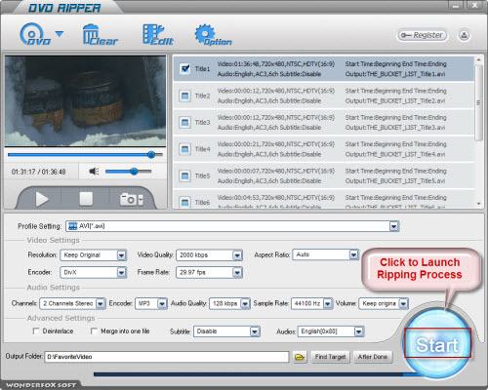Click the Output Folder path field
Viewport: 488px width, 390px height.
167,357
